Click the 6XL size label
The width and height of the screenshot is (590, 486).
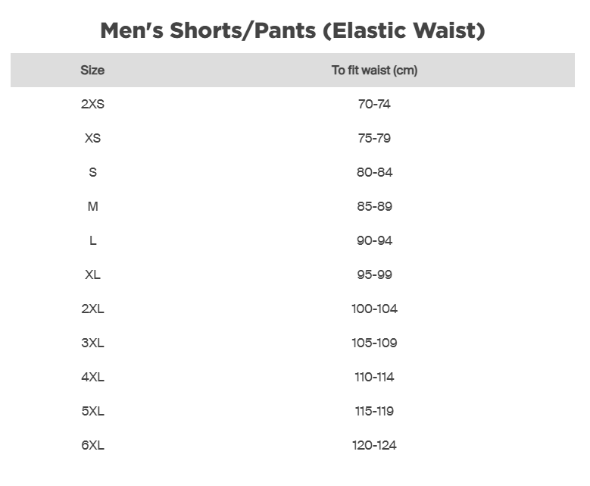coord(92,445)
